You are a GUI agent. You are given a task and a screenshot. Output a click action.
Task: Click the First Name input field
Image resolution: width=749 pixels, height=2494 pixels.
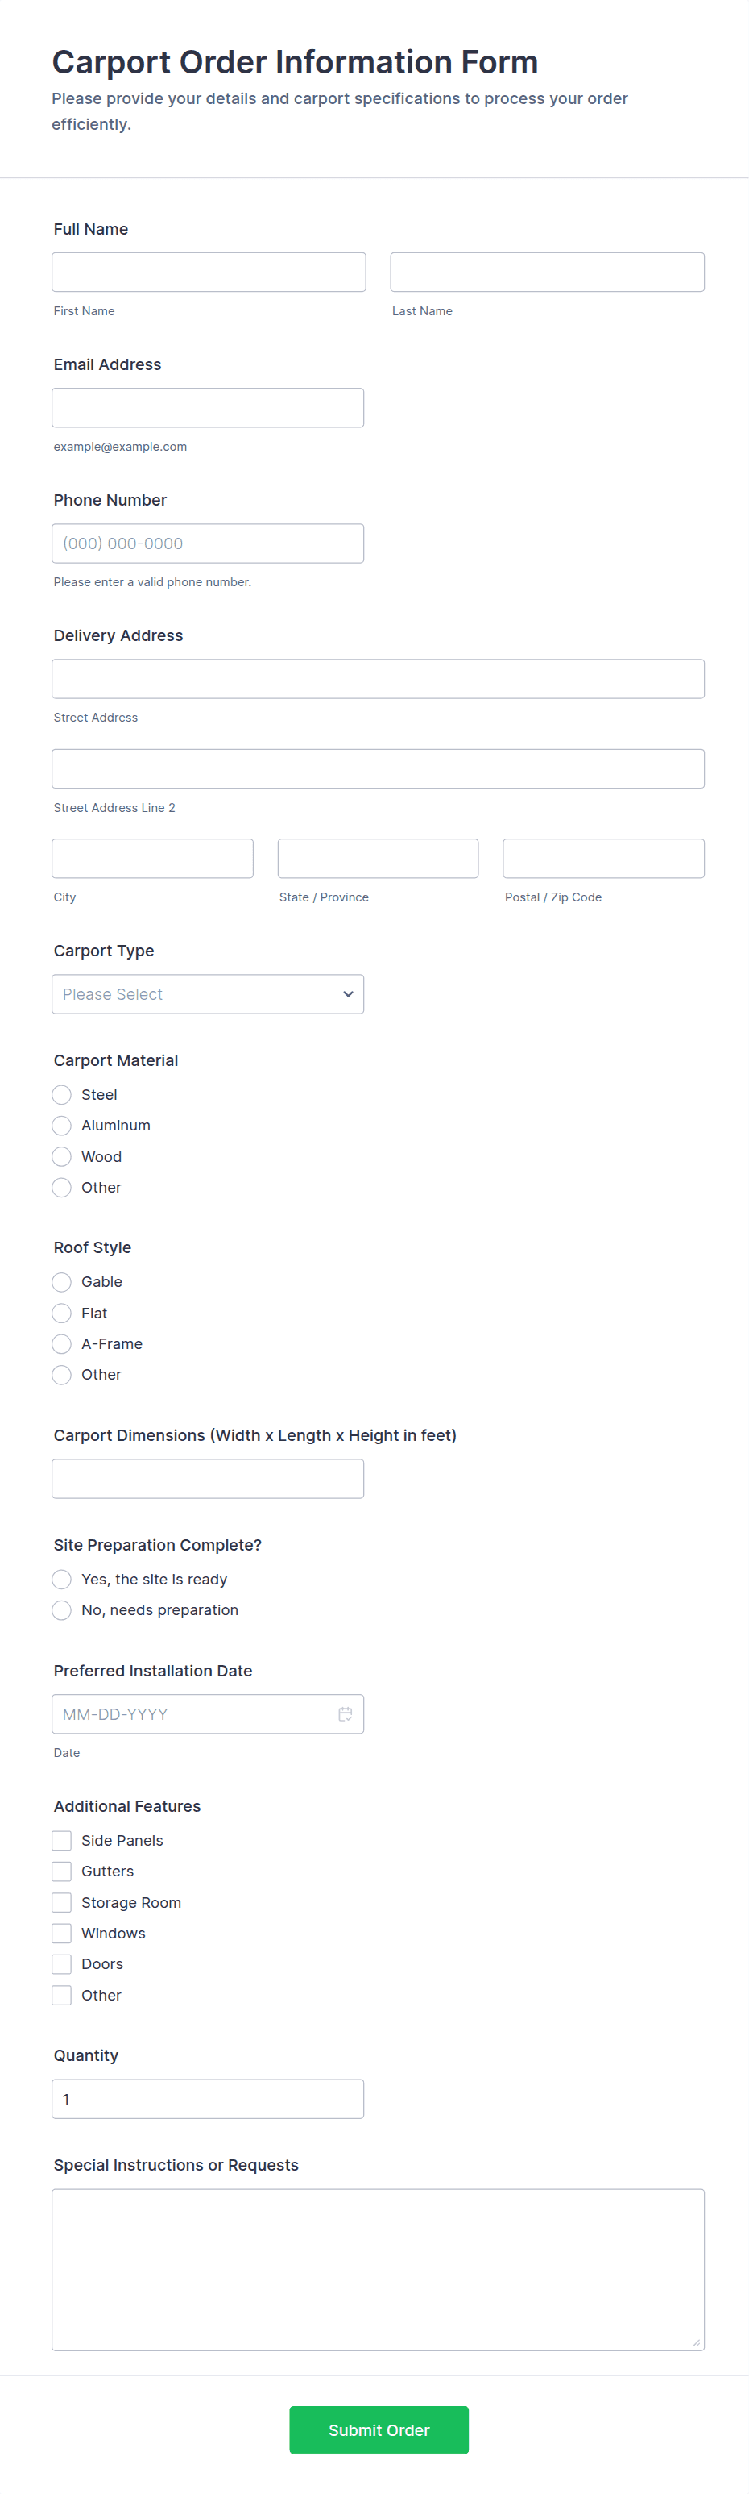[x=209, y=272]
